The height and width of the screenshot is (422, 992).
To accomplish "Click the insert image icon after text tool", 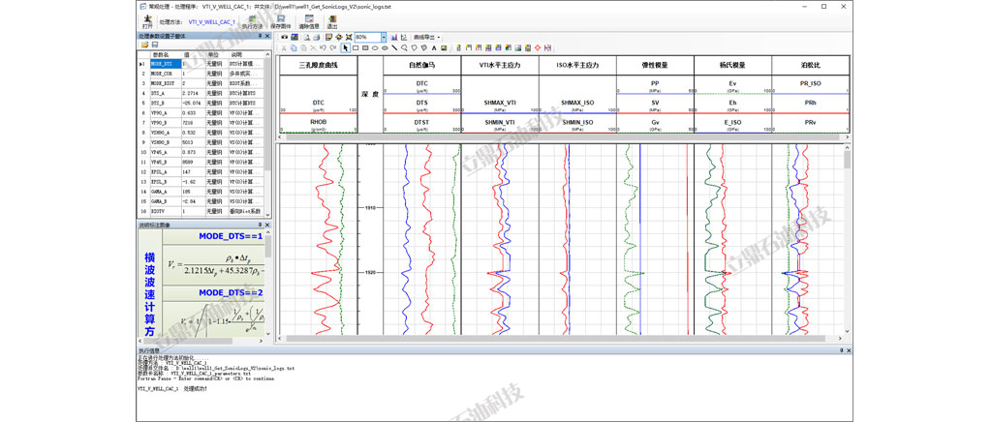I will tap(444, 48).
